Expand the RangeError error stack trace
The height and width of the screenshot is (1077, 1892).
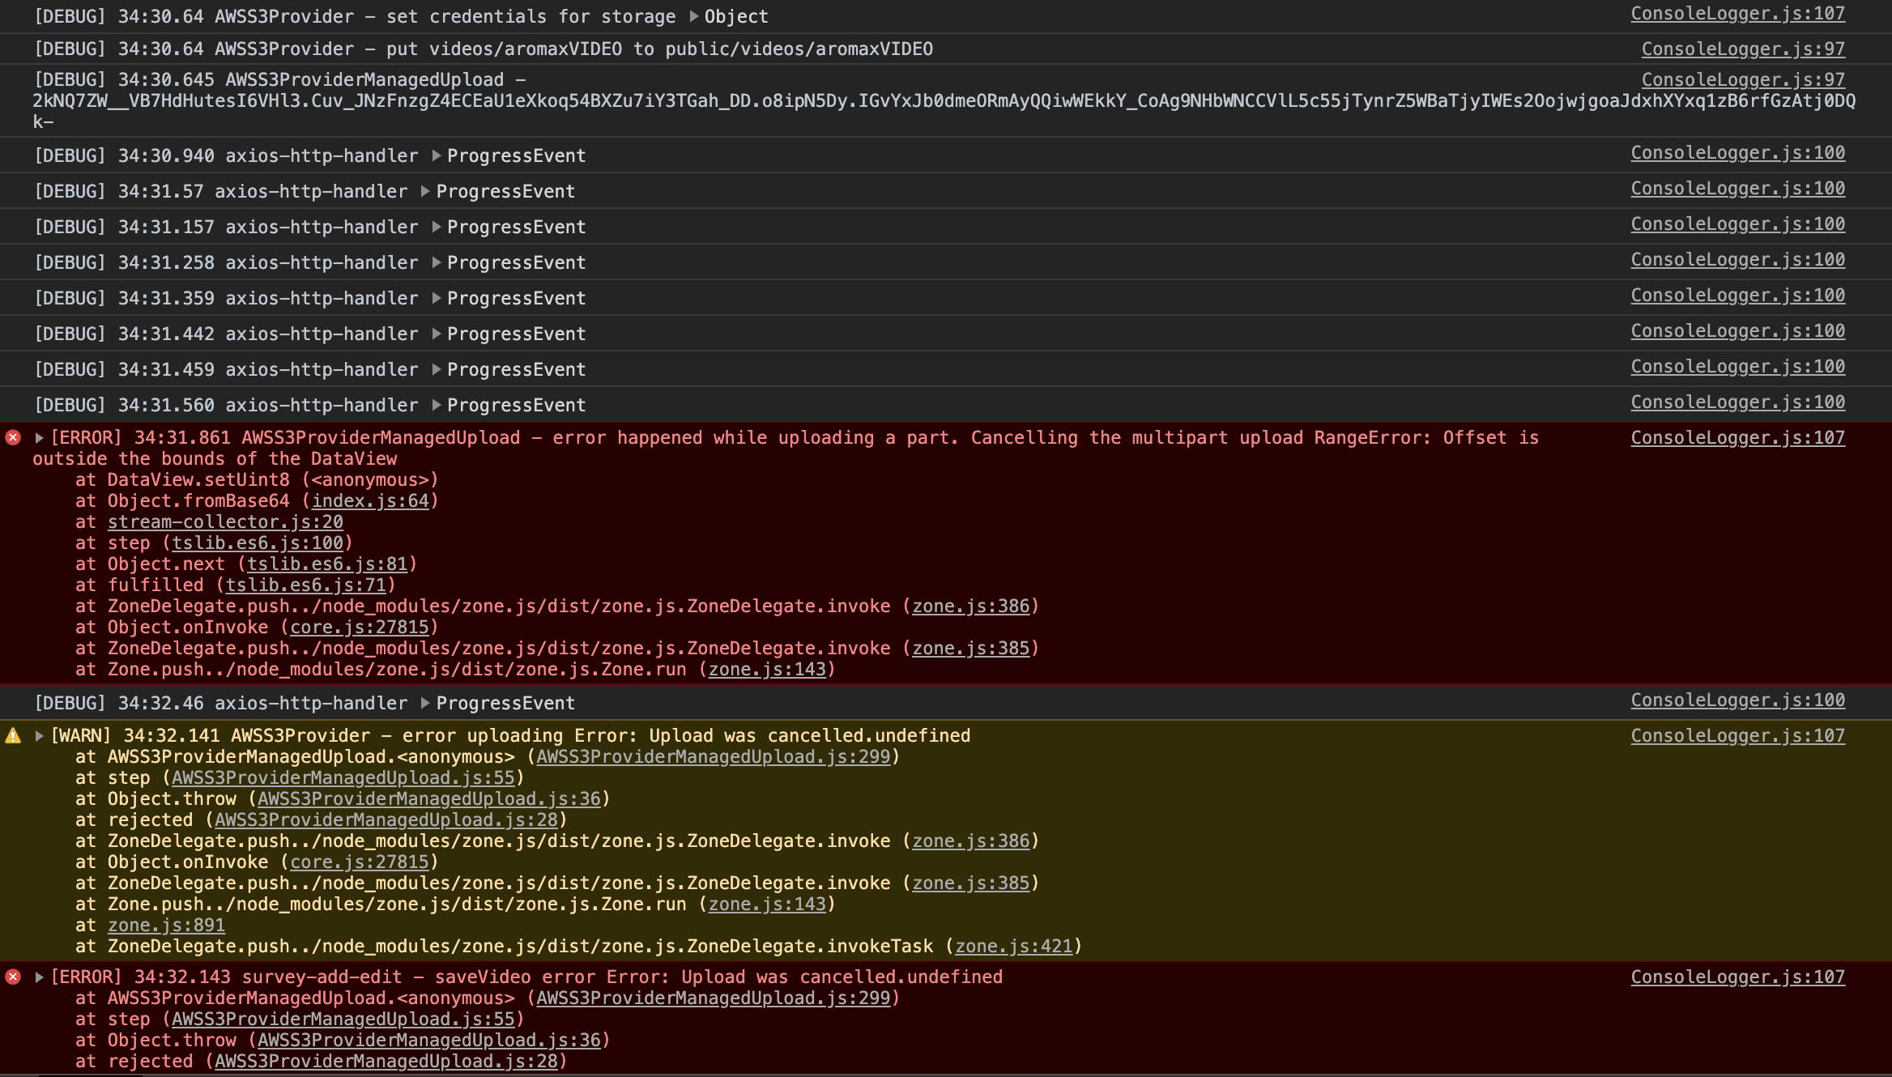pos(39,438)
